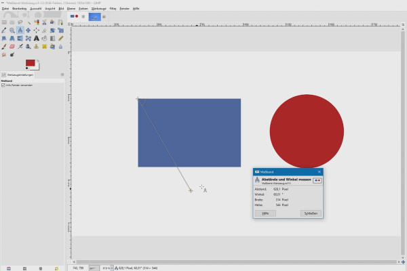Select the Airbrush tool
This screenshot has width=407, height=271.
20,47
